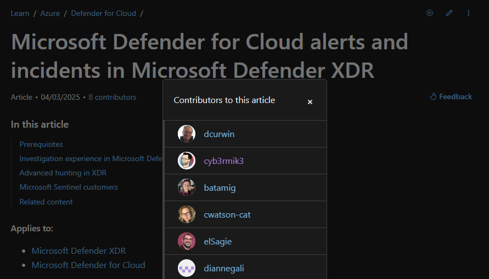Open the Microsoft Defender for Cloud link
The image size is (489, 279).
click(88, 265)
